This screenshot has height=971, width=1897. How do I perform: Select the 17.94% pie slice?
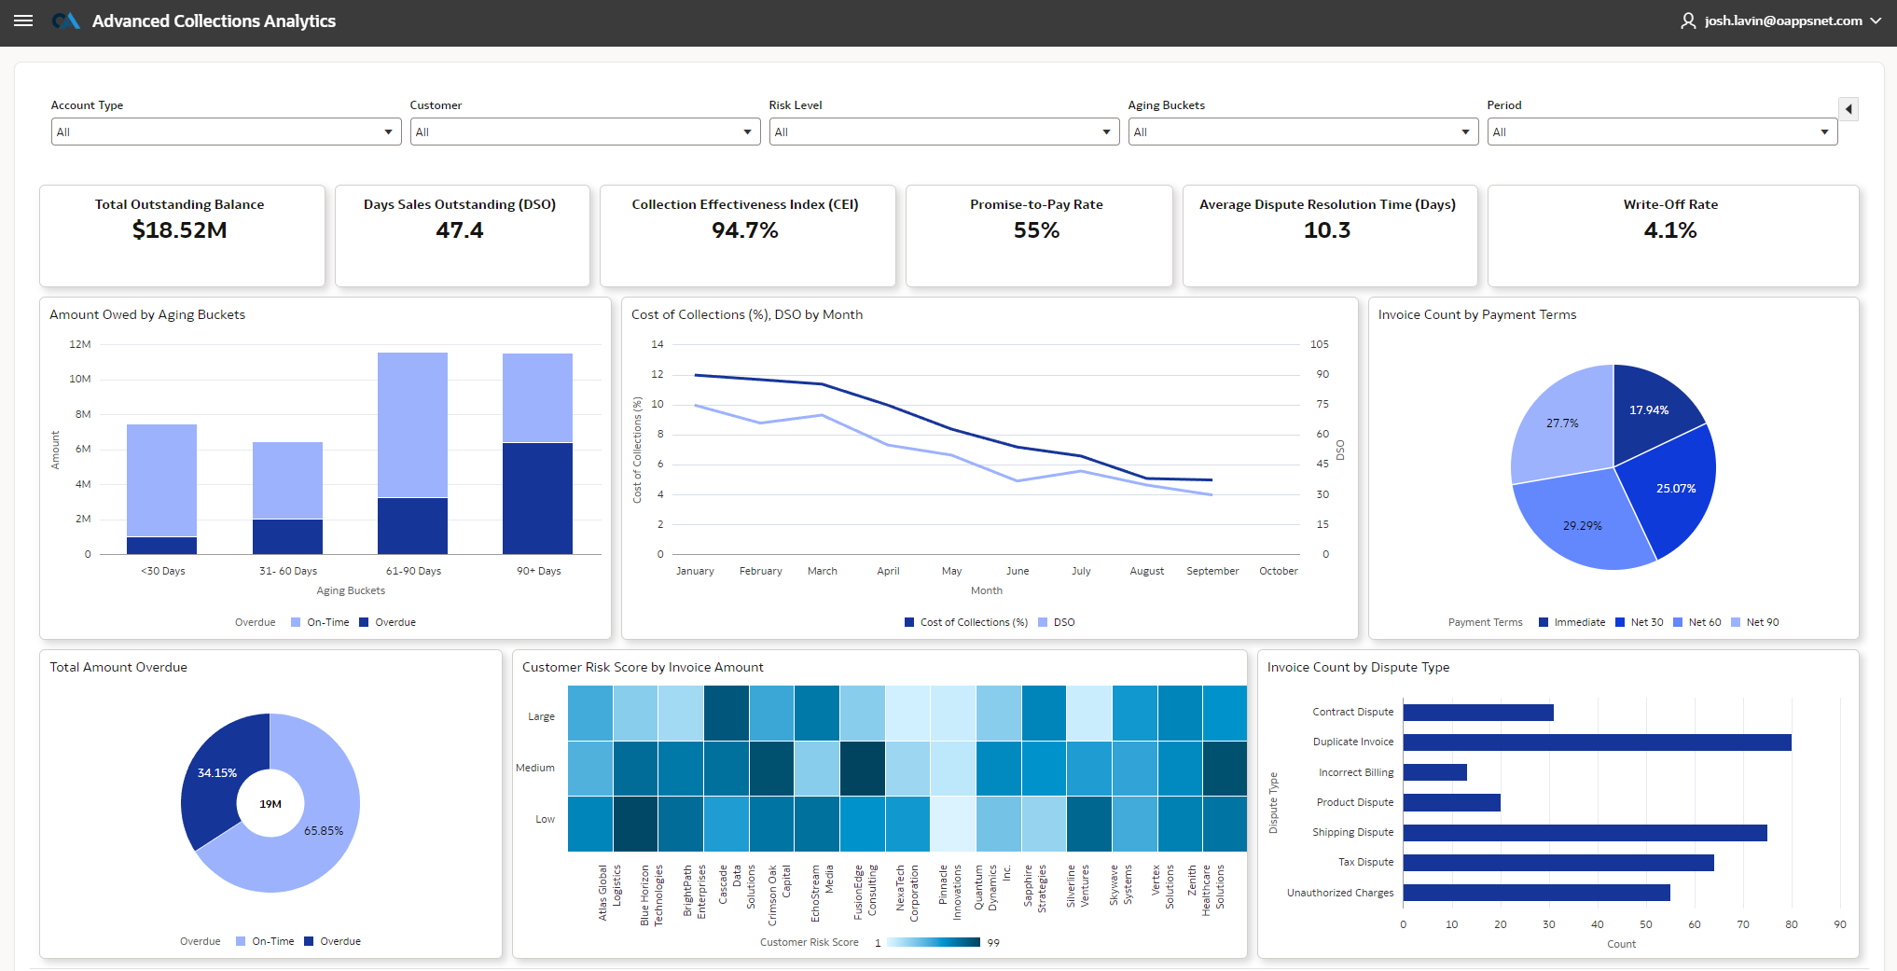tap(1649, 409)
